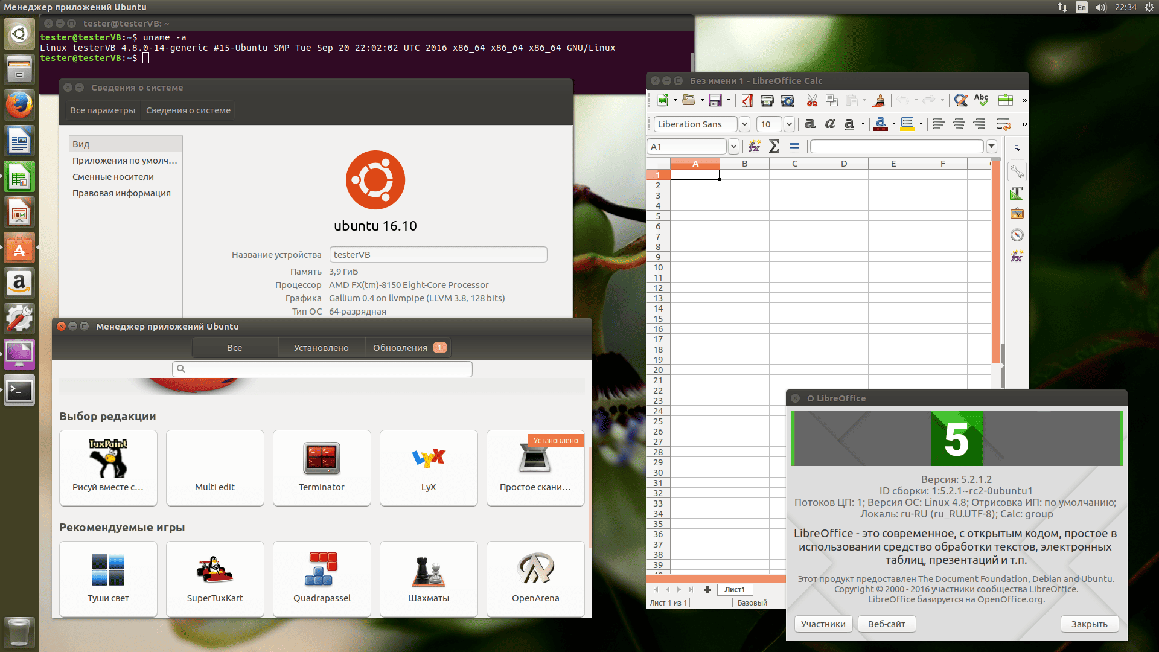This screenshot has height=652, width=1159.
Task: Apply the yellow background color
Action: (x=907, y=124)
